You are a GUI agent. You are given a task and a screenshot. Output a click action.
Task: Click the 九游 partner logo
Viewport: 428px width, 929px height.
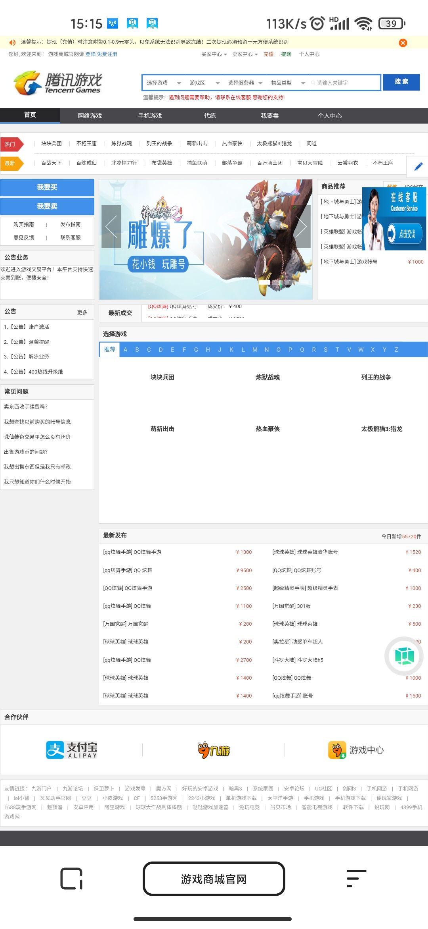(214, 750)
